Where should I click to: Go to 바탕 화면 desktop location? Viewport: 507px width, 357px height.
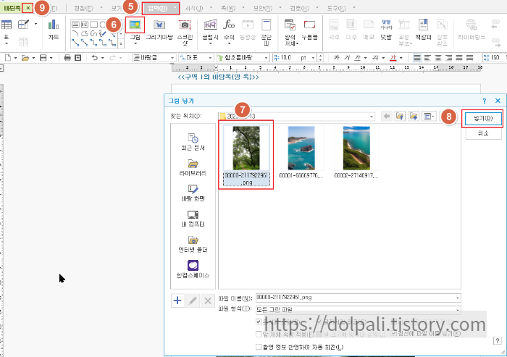point(193,193)
